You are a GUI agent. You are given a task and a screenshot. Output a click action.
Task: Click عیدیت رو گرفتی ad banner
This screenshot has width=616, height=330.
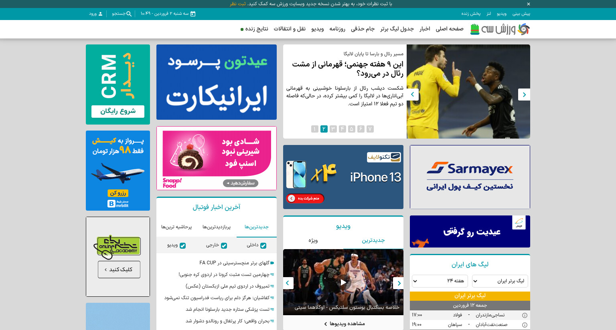point(470,231)
